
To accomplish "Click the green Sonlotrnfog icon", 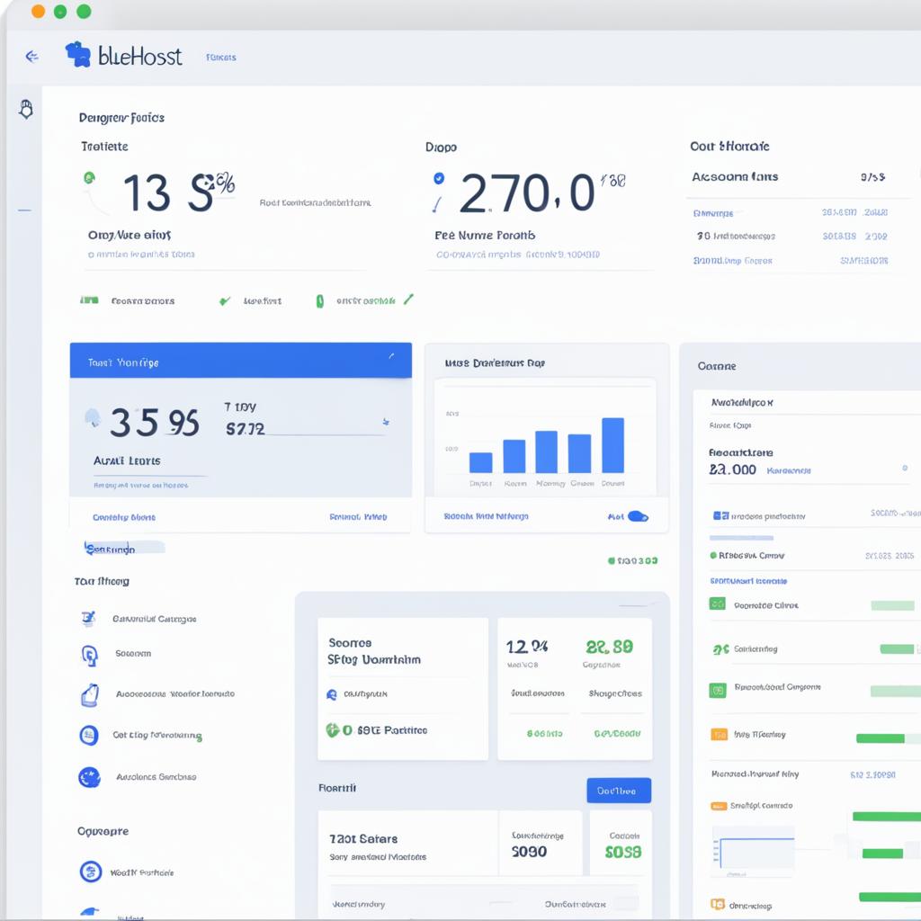I will click(720, 649).
